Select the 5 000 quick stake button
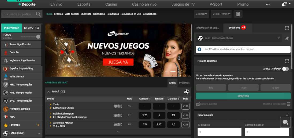294x138 pixels. tap(276, 87)
